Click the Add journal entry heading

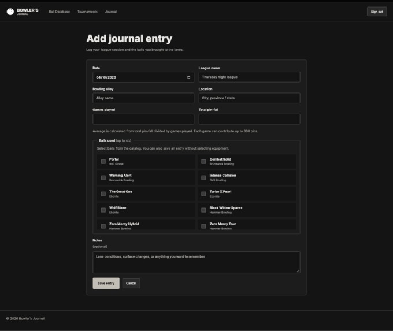coord(129,39)
